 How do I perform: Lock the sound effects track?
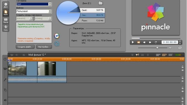(x=183, y=98)
